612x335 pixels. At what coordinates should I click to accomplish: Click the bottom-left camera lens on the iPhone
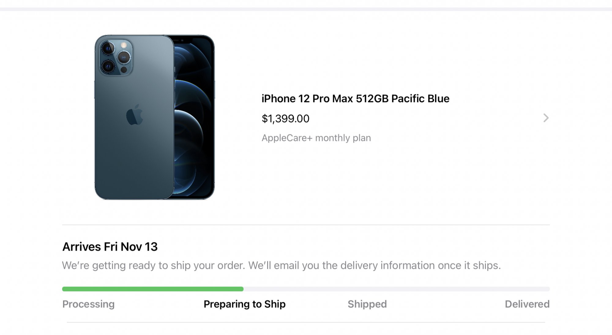(108, 66)
